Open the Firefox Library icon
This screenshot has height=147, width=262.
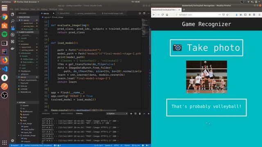[241, 15]
